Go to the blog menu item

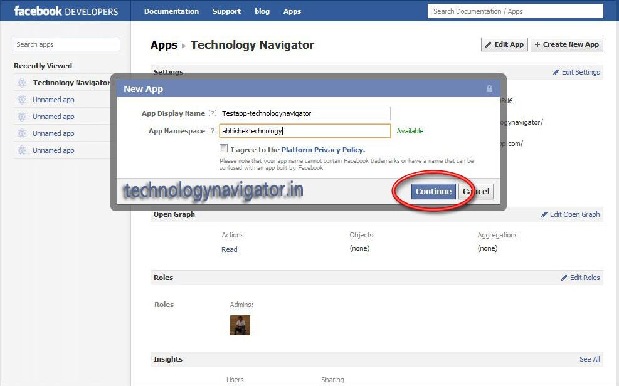pyautogui.click(x=262, y=11)
